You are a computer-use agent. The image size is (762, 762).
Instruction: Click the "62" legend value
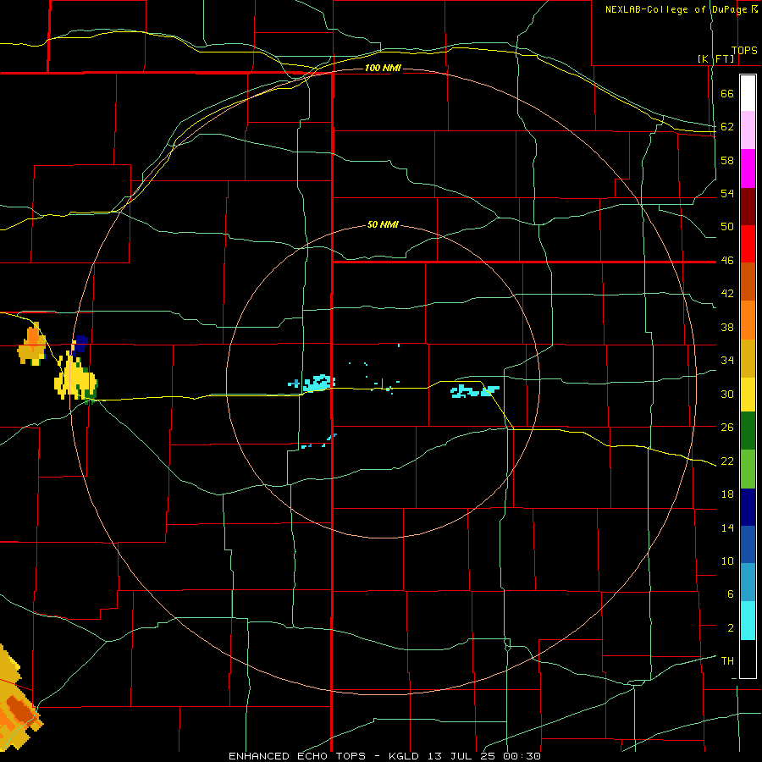tap(727, 127)
